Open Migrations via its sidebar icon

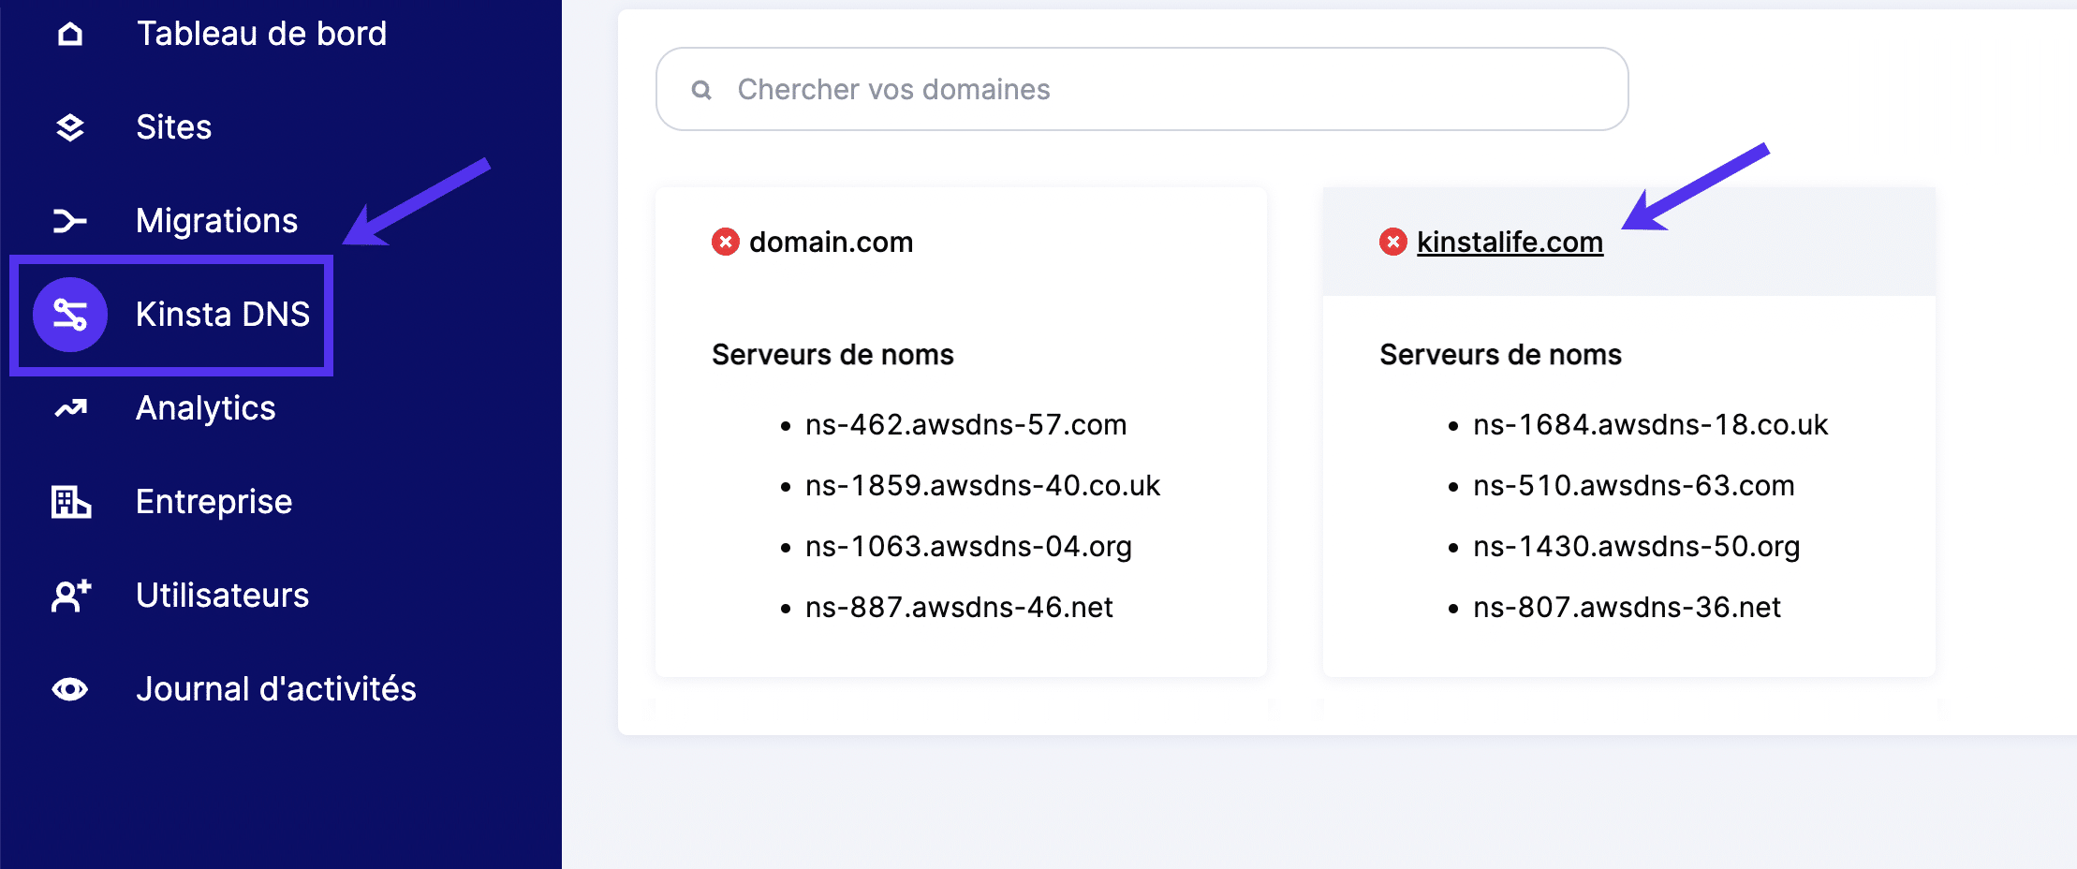[x=69, y=221]
